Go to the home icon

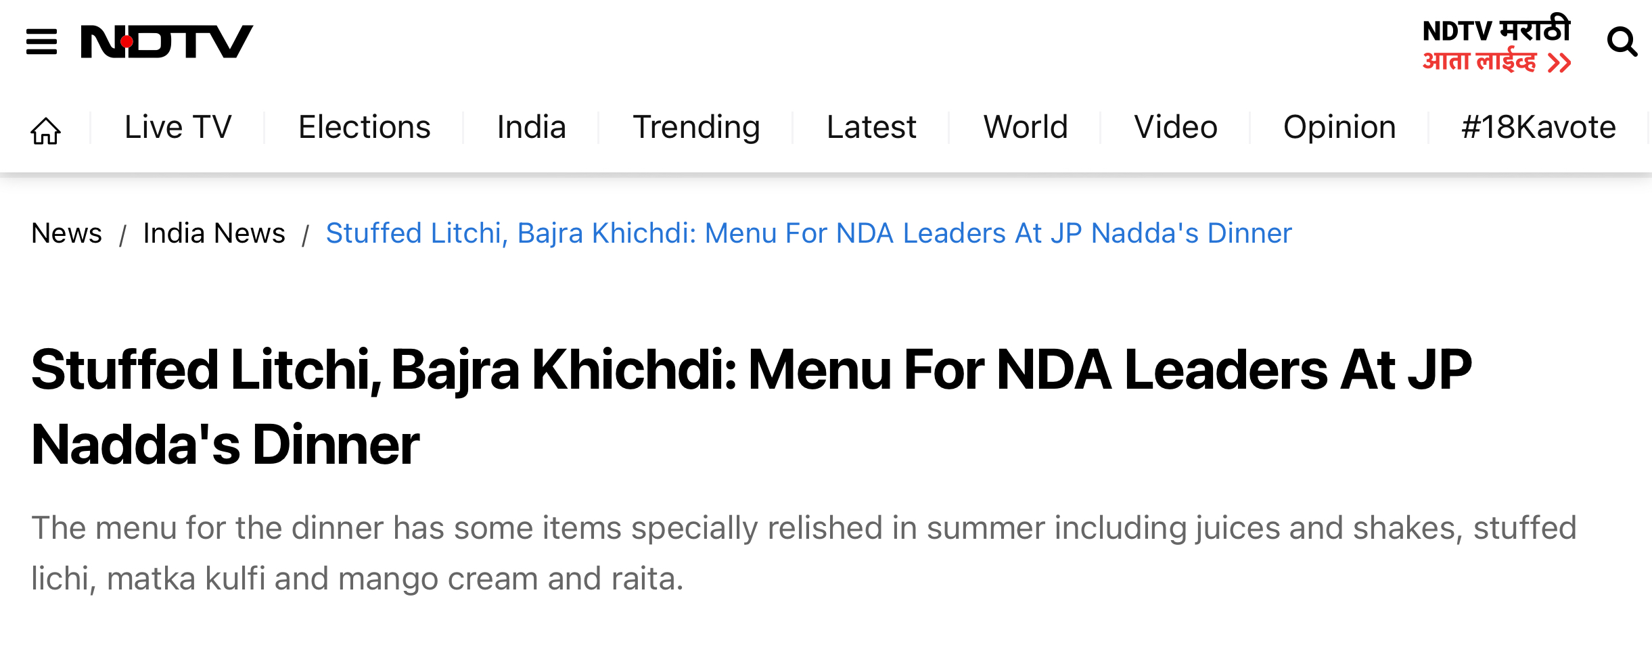(45, 130)
